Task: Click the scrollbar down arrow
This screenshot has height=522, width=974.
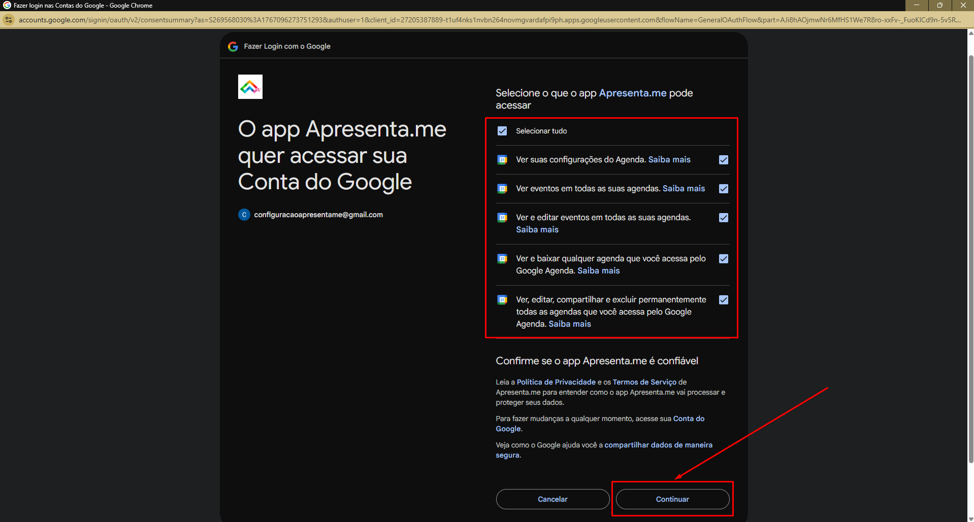Action: click(970, 518)
